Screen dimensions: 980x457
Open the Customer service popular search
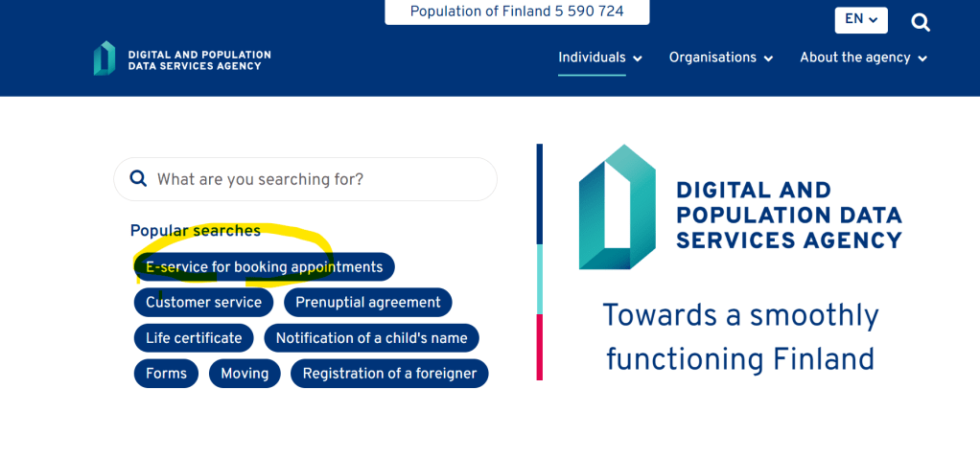tap(203, 303)
